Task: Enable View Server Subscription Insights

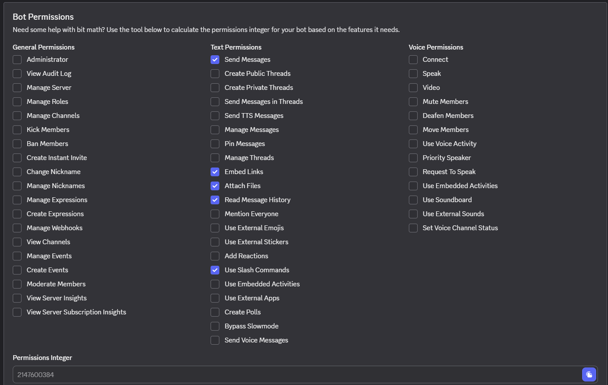Action: 17,312
